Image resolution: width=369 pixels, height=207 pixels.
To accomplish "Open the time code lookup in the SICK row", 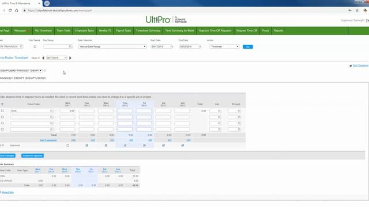I will tap(51, 111).
